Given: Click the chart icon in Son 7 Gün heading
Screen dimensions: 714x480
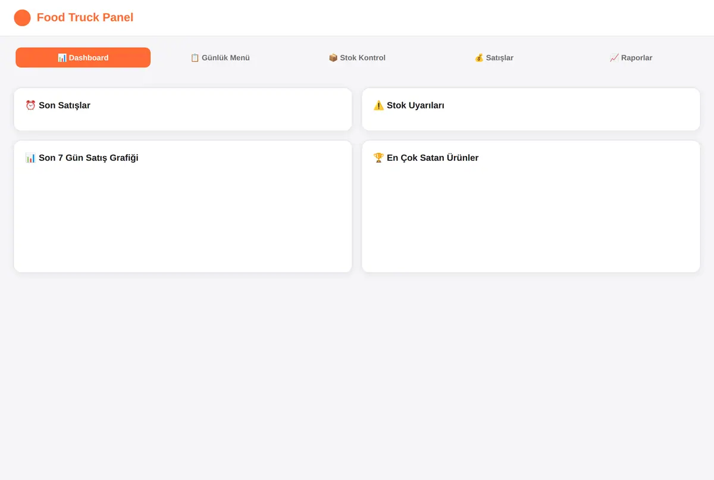Looking at the screenshot, I should pyautogui.click(x=30, y=158).
